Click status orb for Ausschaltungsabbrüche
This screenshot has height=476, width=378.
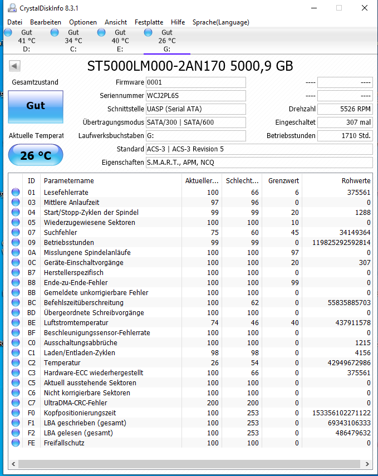point(16,342)
